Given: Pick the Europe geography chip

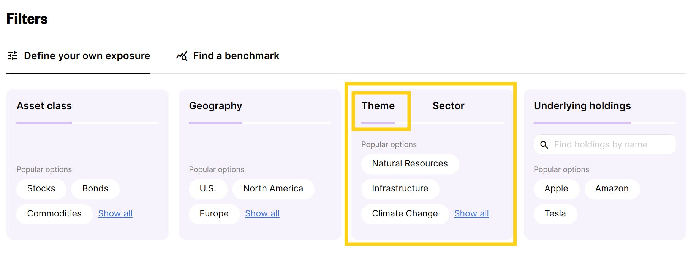Looking at the screenshot, I should pos(214,214).
